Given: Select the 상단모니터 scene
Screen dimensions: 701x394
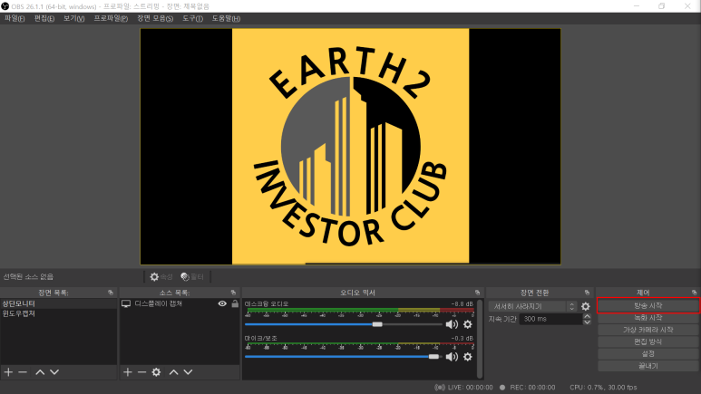Looking at the screenshot, I should pyautogui.click(x=59, y=303).
